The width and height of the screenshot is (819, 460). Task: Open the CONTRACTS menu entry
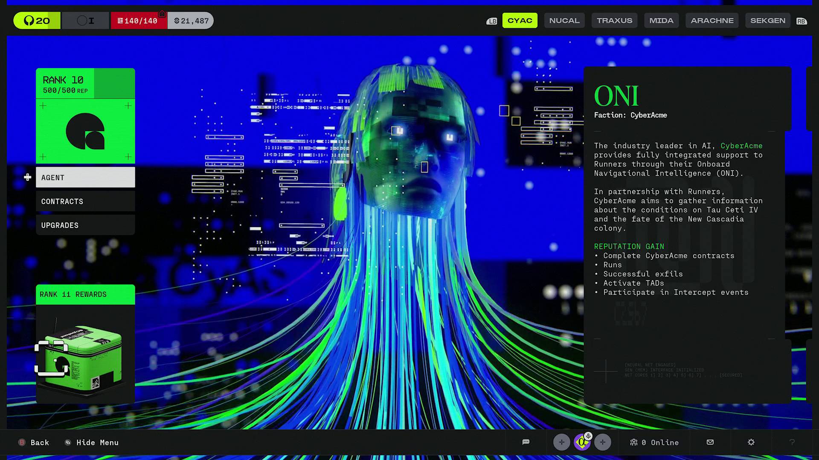tap(85, 201)
